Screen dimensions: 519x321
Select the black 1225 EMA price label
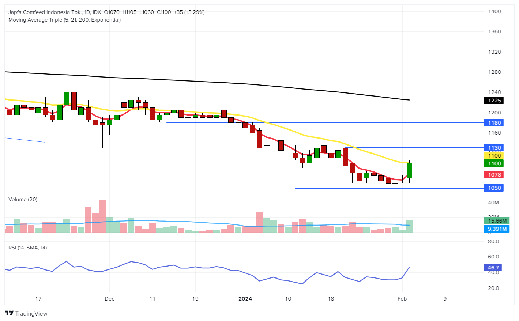point(494,101)
